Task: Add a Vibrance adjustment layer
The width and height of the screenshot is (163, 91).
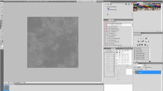Action: pyautogui.click(x=136, y=41)
